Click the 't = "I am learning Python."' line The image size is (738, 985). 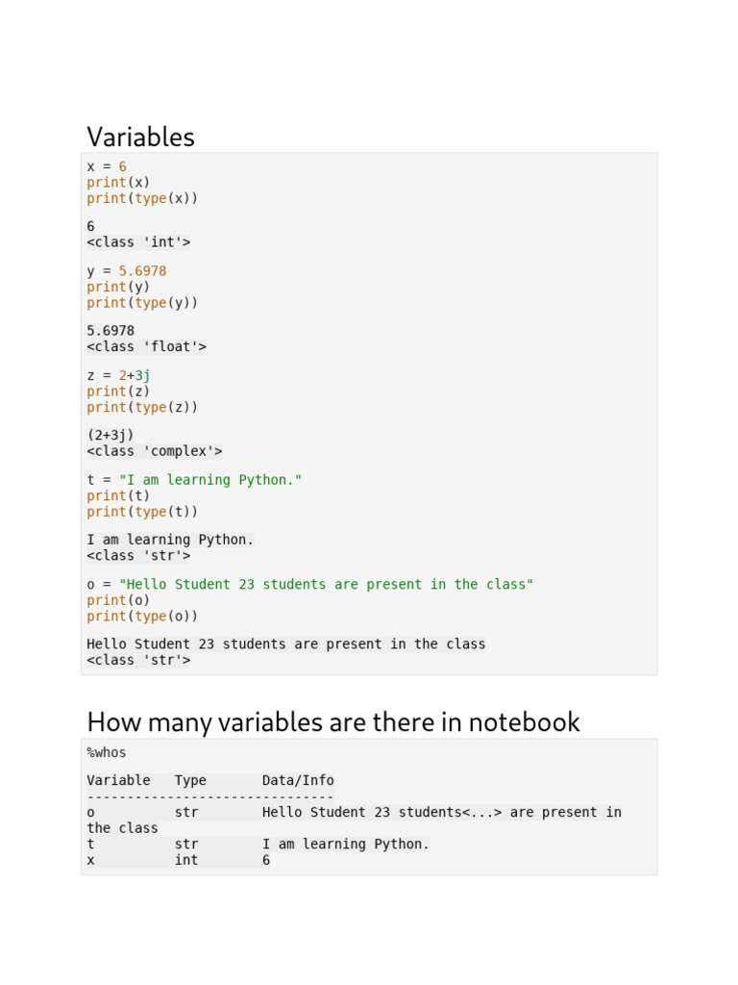pyautogui.click(x=194, y=480)
